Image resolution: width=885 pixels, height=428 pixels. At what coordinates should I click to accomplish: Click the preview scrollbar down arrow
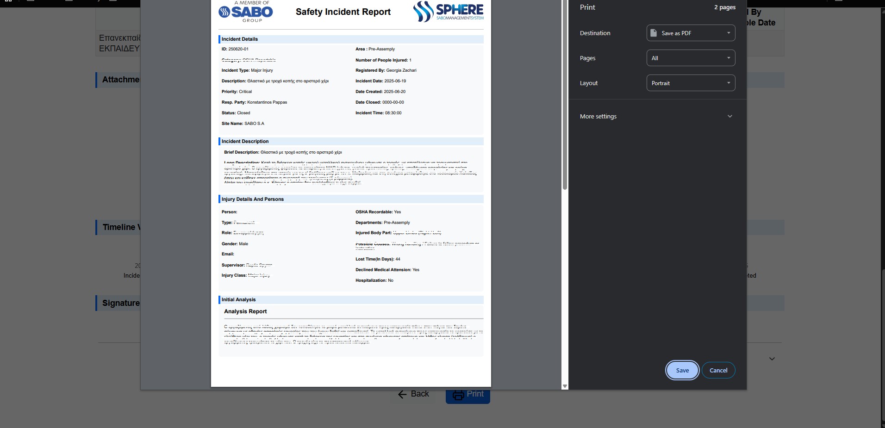pos(565,386)
